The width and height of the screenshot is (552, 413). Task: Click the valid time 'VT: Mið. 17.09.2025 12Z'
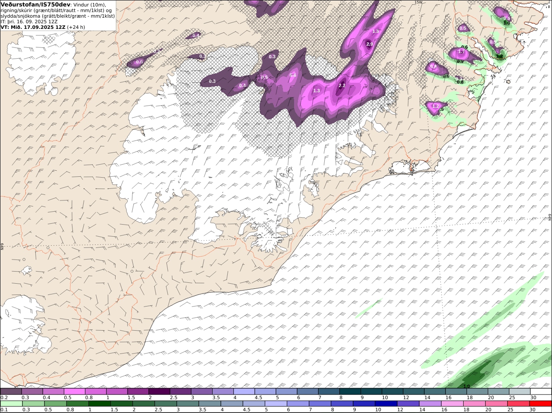tap(33, 27)
